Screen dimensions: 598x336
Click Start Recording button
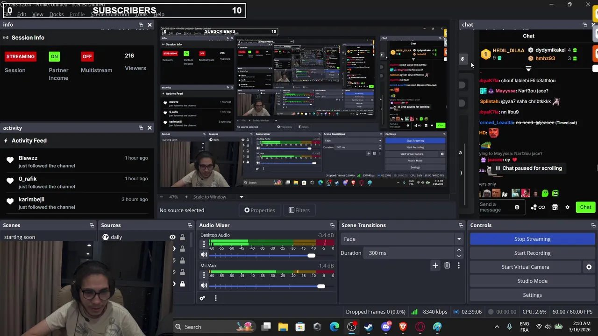click(532, 253)
